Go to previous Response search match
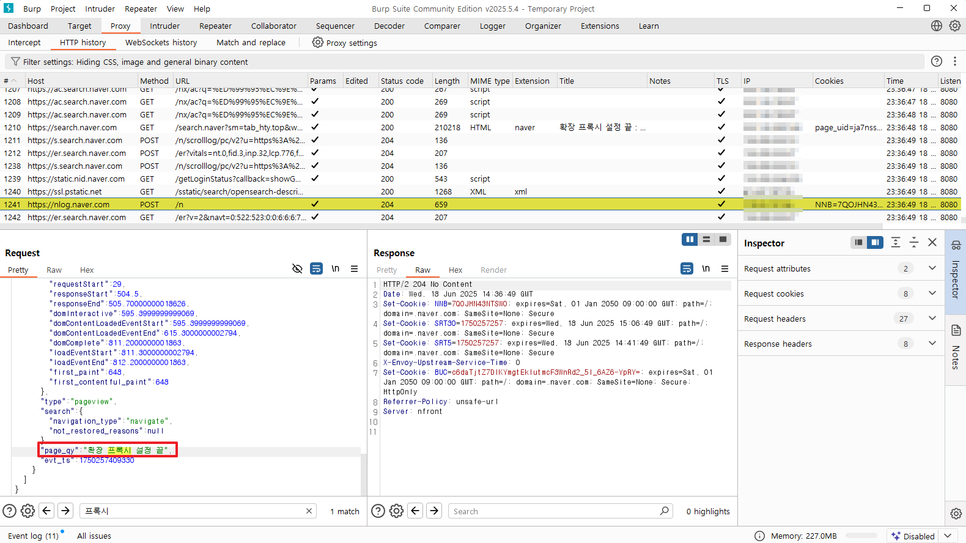 [x=416, y=511]
